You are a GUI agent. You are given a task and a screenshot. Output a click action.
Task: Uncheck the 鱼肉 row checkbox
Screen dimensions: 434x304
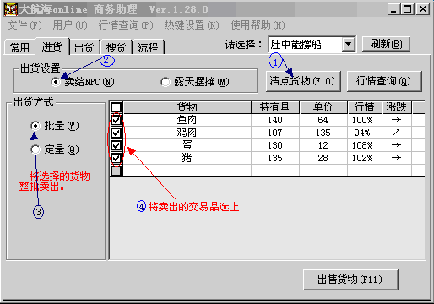pyautogui.click(x=116, y=120)
